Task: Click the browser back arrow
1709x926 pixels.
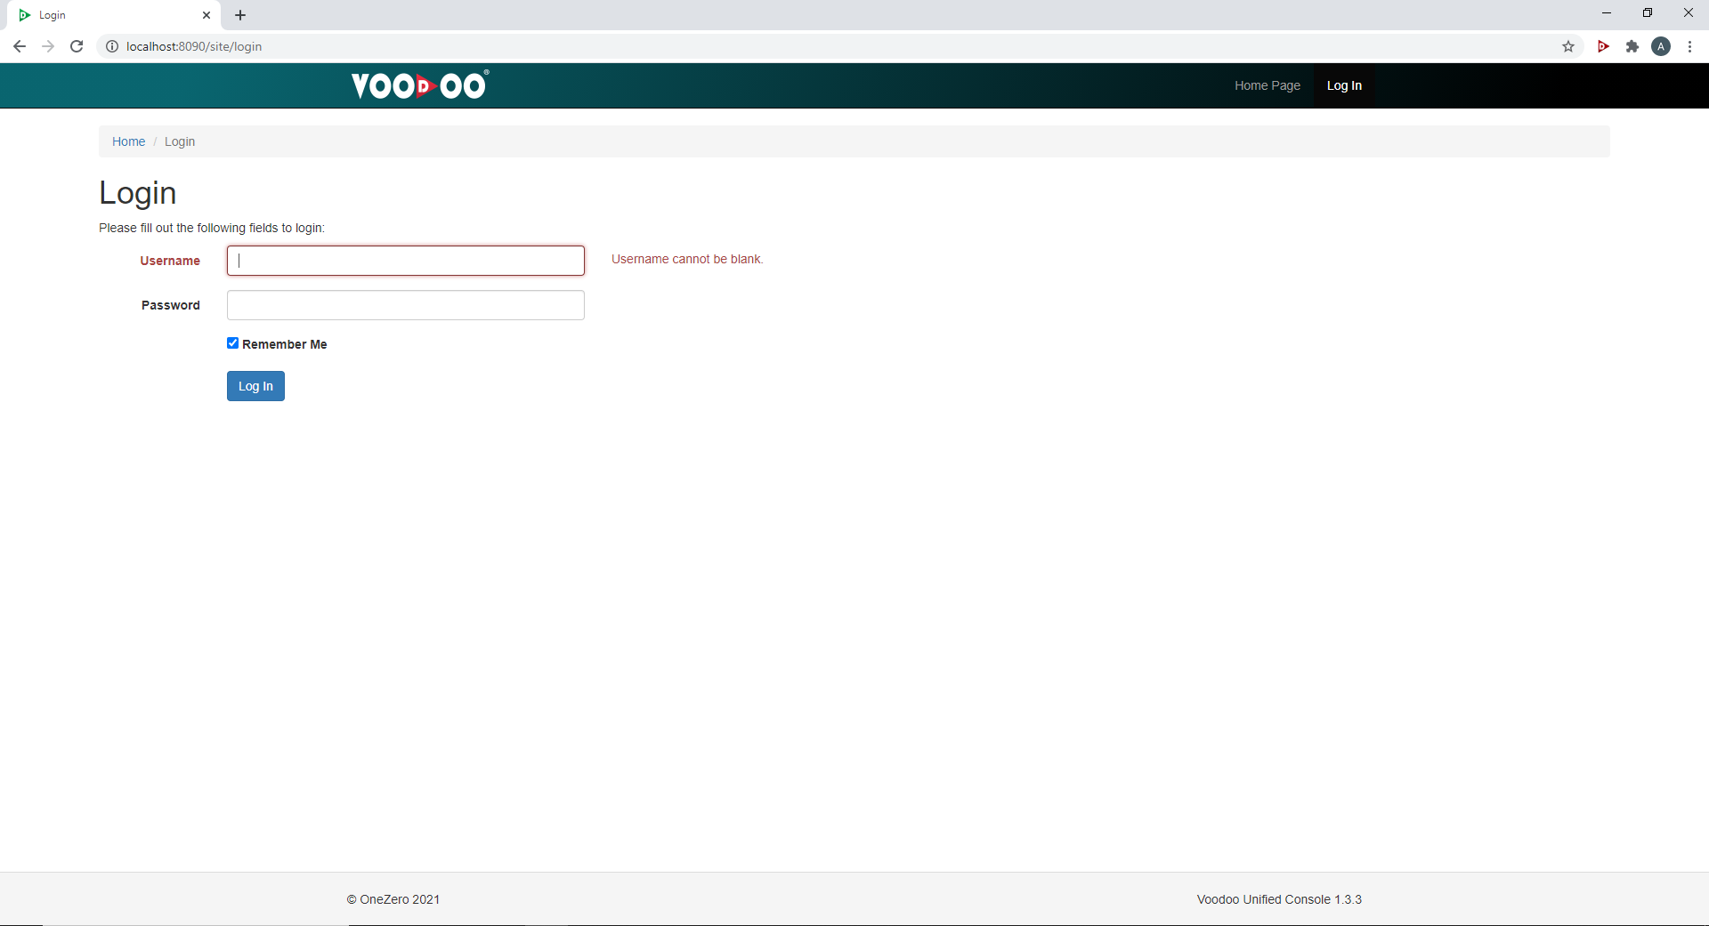Action: 20,46
